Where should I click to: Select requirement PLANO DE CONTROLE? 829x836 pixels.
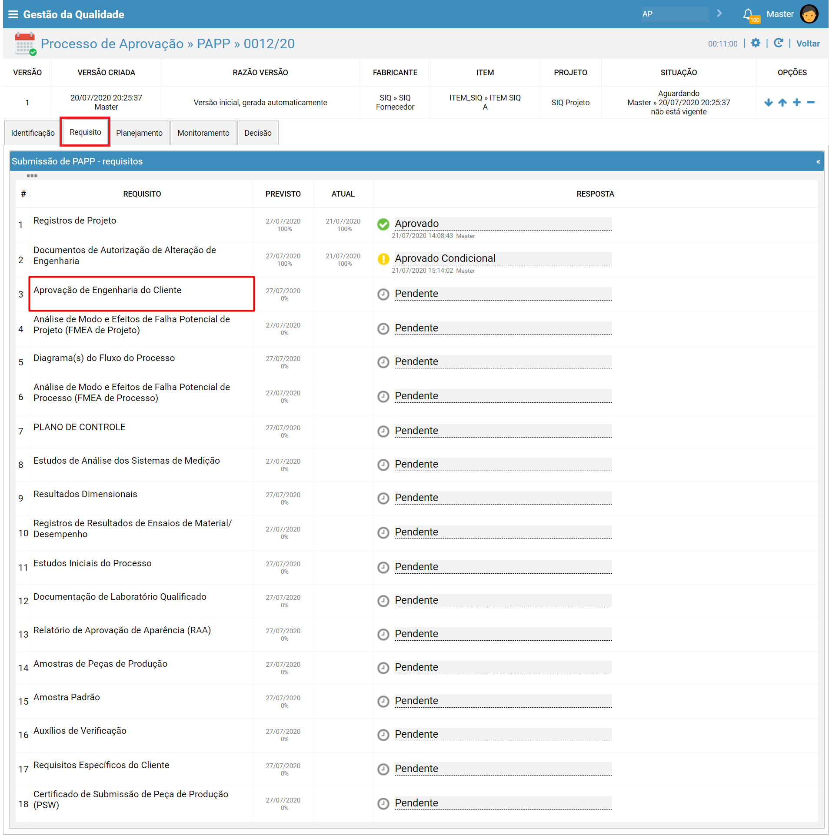80,427
